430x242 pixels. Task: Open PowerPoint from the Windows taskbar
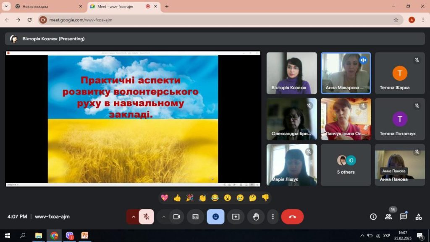coord(85,236)
